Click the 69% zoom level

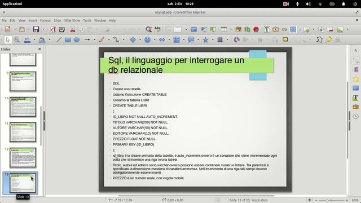pyautogui.click(x=355, y=200)
